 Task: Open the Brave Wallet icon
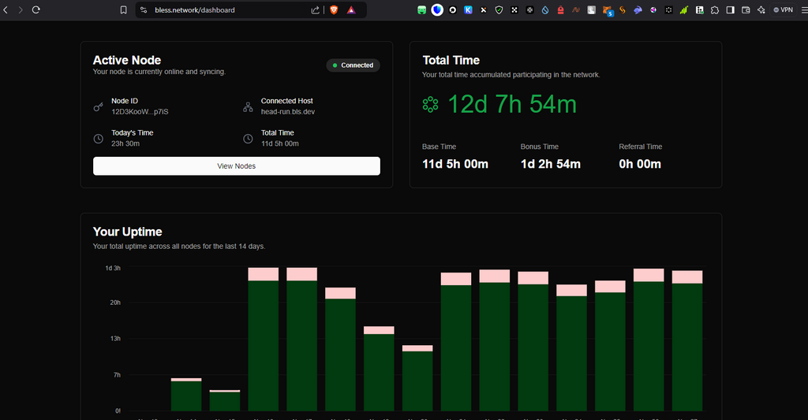coord(746,9)
